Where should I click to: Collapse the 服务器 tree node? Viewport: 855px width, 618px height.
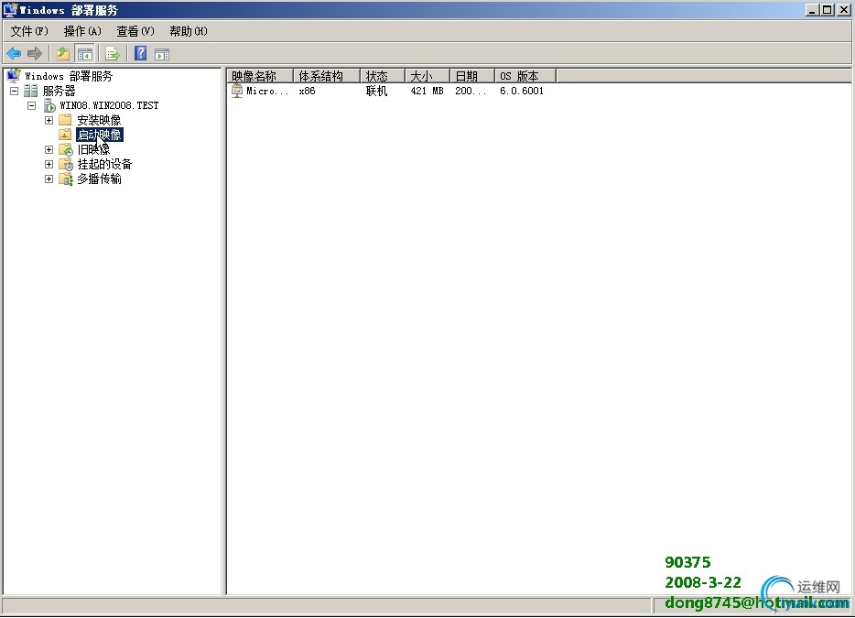point(14,91)
